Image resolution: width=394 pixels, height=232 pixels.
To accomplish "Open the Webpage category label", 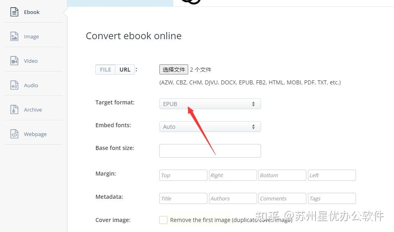I will [x=35, y=134].
